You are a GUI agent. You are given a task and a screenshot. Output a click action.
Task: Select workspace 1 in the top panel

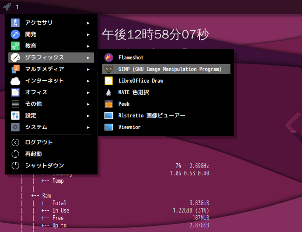(17, 7)
